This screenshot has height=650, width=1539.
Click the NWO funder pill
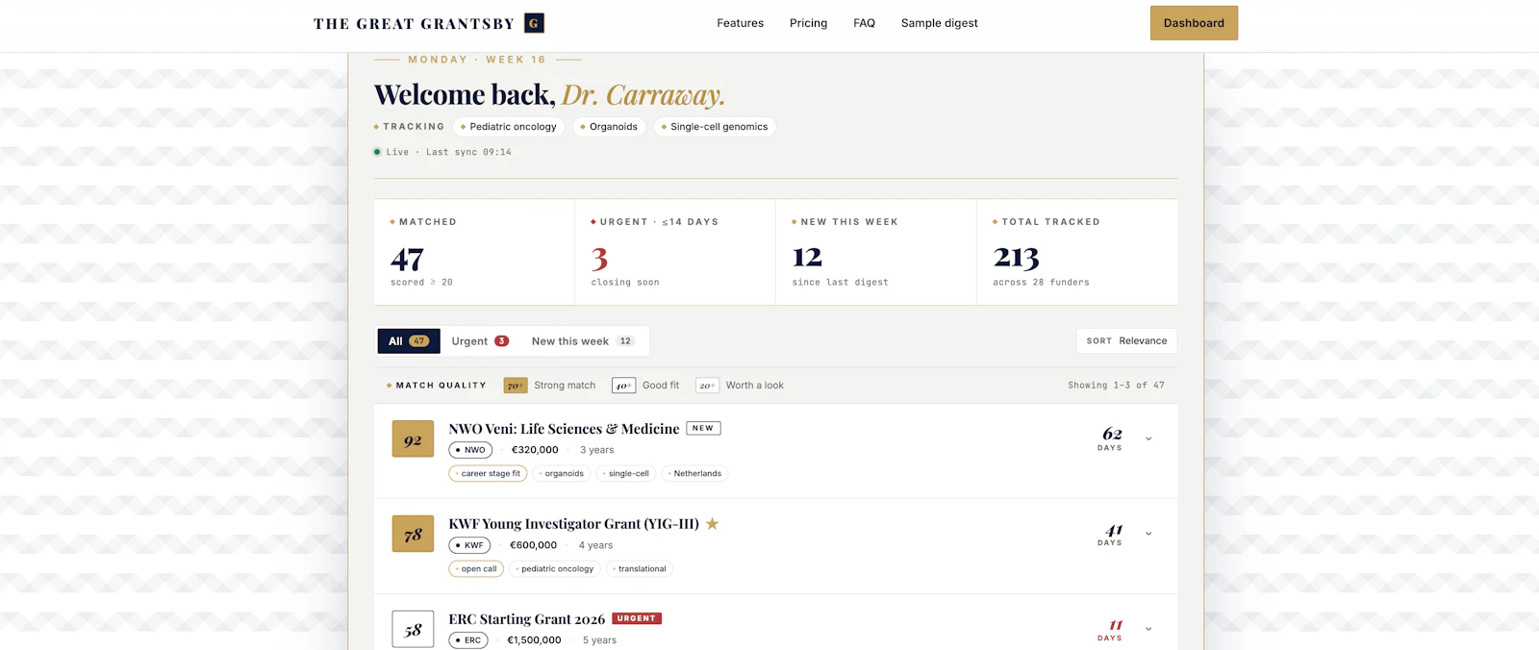click(470, 450)
